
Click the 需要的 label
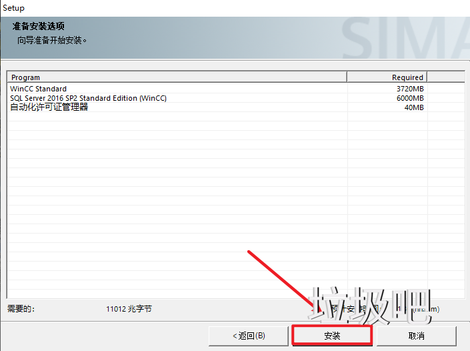[21, 309]
